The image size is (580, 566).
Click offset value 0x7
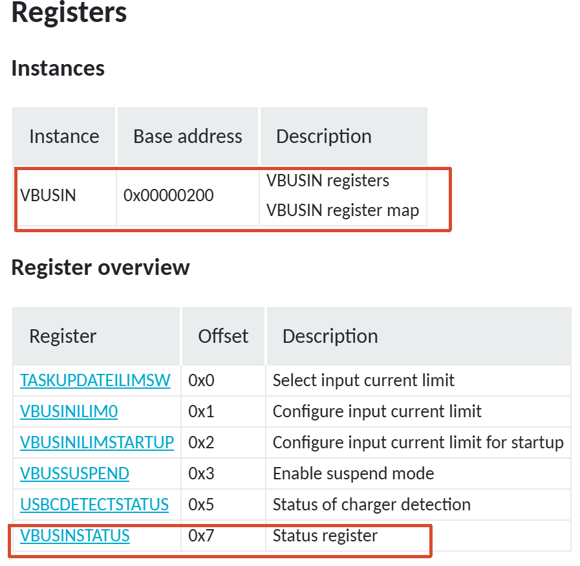[x=201, y=536]
